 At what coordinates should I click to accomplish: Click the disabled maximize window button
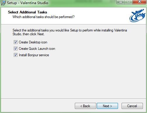tap(129, 2)
